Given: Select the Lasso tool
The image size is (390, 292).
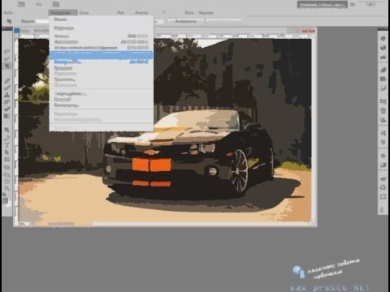Looking at the screenshot, I should pyautogui.click(x=7, y=52).
